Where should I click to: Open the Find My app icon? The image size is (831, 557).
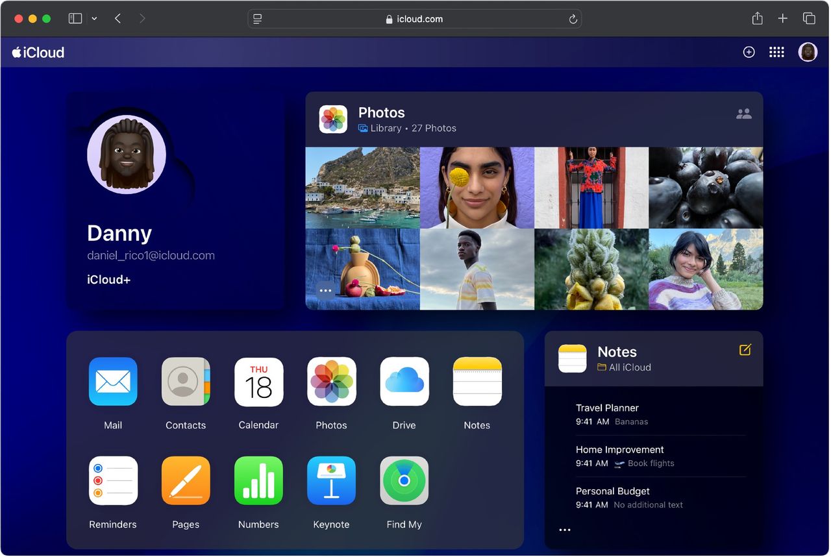(x=404, y=480)
